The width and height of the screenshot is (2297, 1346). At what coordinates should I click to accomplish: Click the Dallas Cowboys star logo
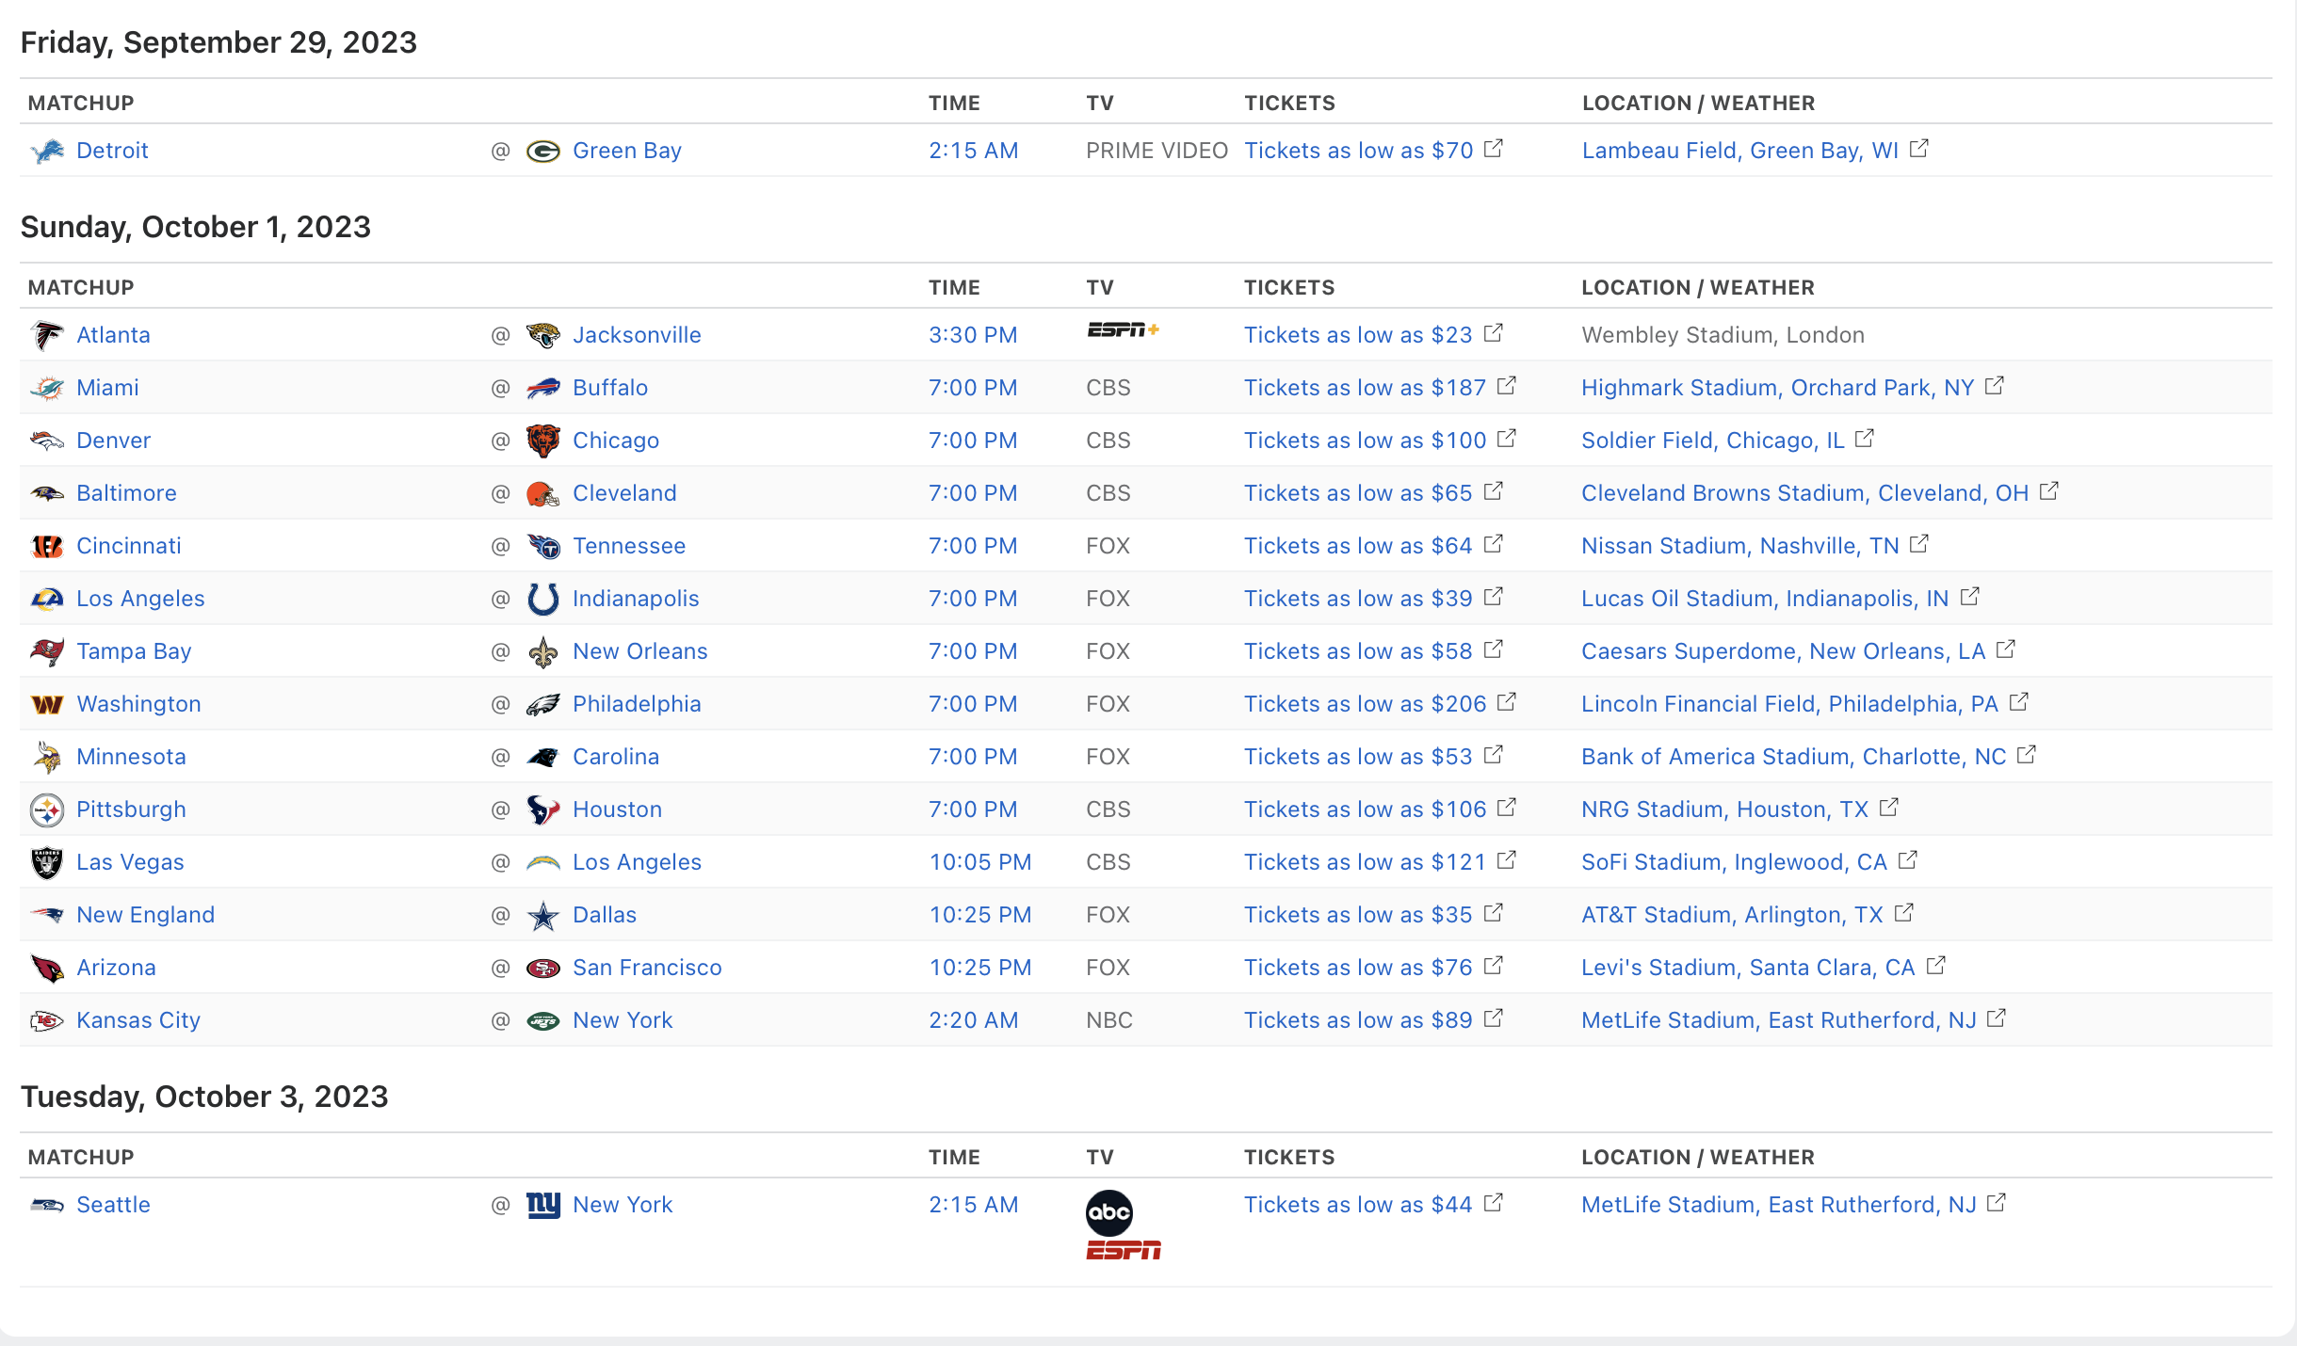pos(542,915)
